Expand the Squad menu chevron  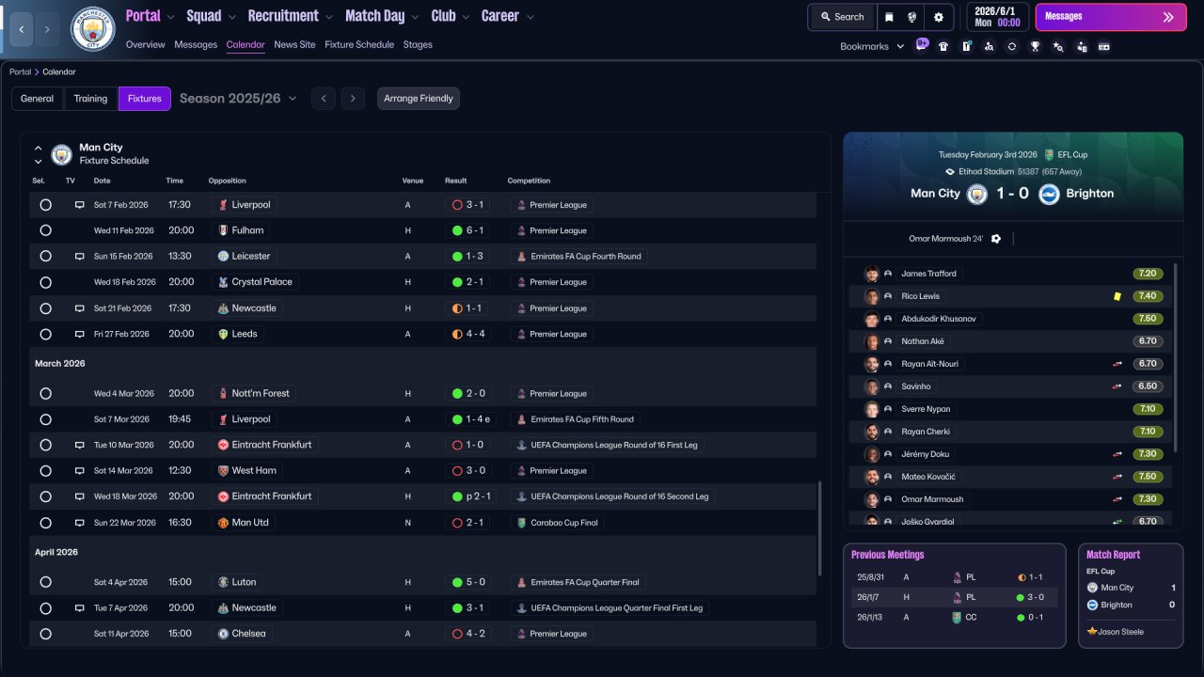[231, 17]
